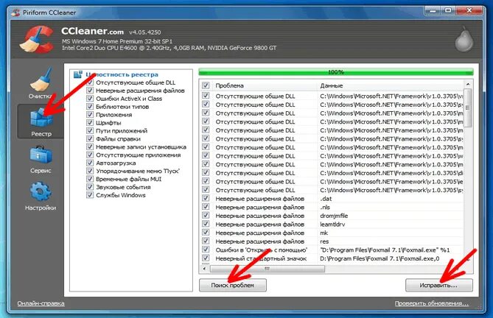The image size is (493, 318).
Task: Toggle 'Неверные расширения файлов' option in left list
Action: [90, 91]
